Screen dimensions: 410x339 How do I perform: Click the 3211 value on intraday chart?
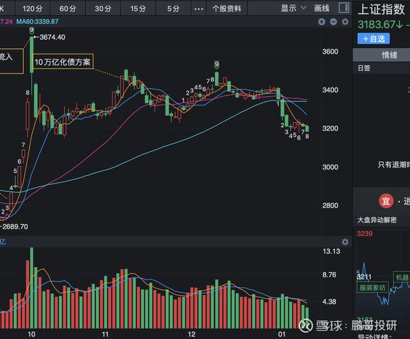(x=364, y=277)
